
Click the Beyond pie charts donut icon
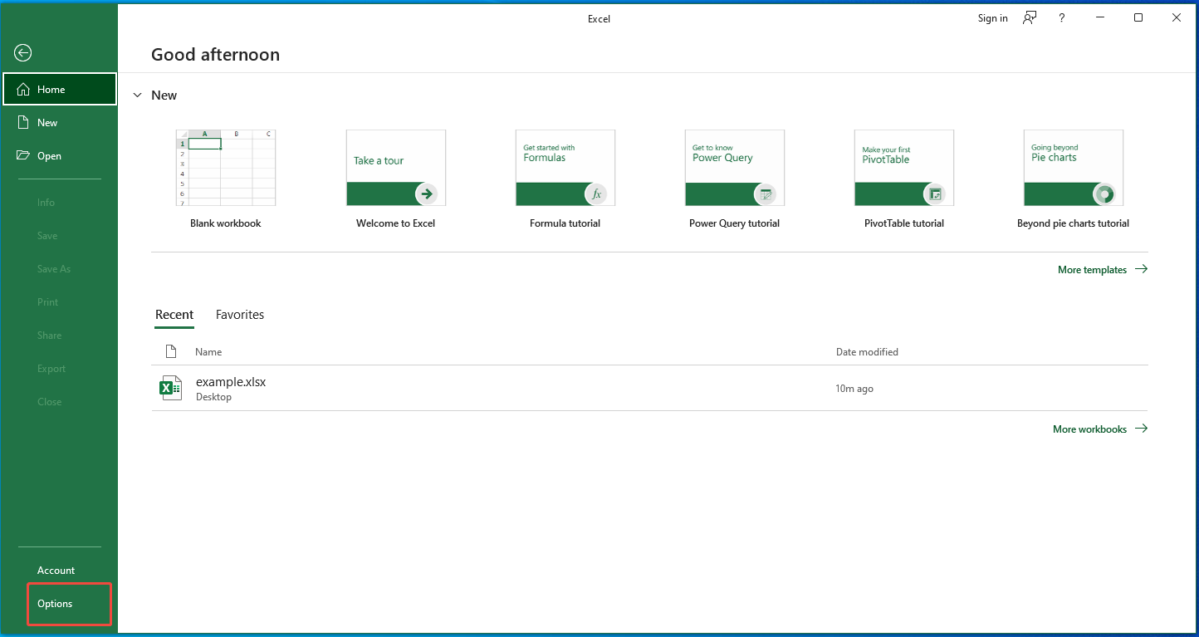1104,194
